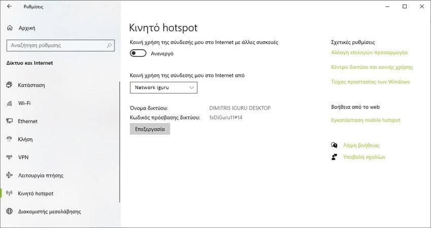This screenshot has width=431, height=228.
Task: Go back with the arrow icon
Action: coord(9,6)
